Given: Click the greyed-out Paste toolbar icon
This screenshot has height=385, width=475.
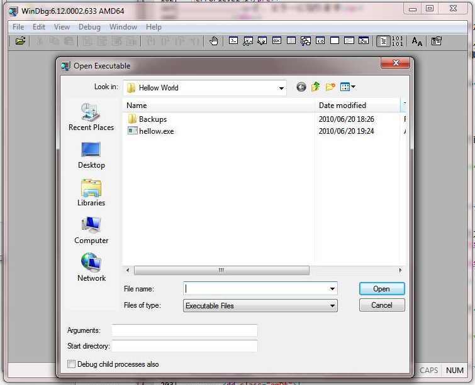Looking at the screenshot, I should pyautogui.click(x=69, y=41).
